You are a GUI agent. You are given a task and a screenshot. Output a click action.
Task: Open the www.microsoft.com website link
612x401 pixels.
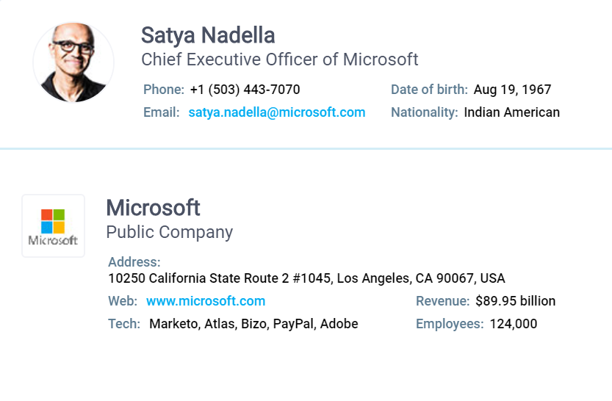[206, 301]
